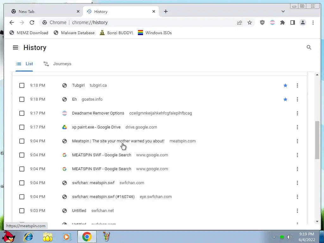Switch to the New Tab browser tab
324x243 pixels.
(43, 12)
